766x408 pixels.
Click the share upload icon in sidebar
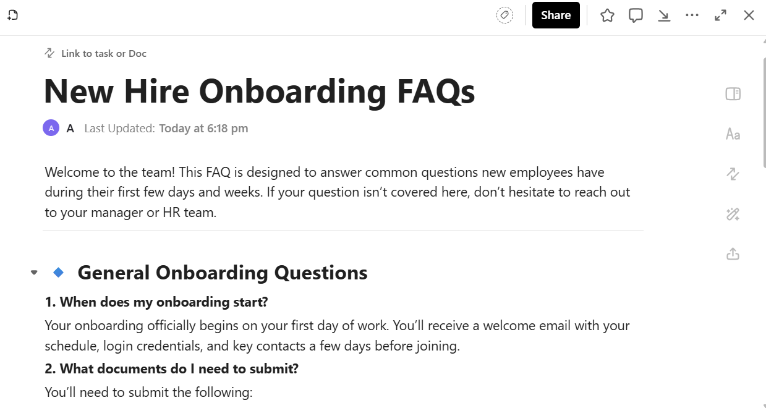tap(733, 253)
